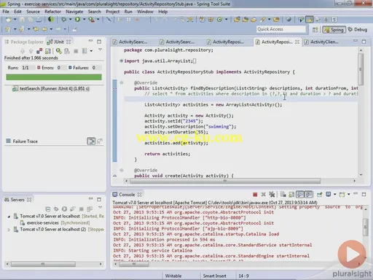Screen dimensions: 373x280
Task: Maximize the Console view panel
Action: click(364, 194)
